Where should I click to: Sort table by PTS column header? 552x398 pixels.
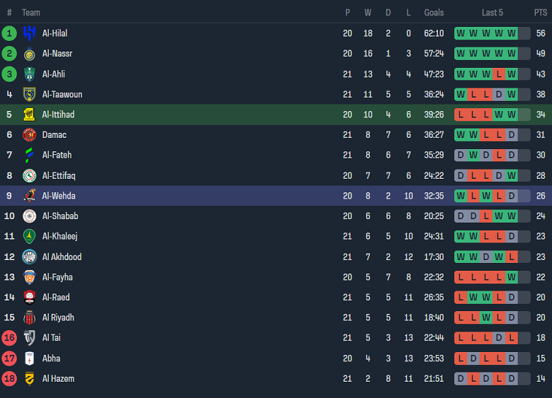541,13
